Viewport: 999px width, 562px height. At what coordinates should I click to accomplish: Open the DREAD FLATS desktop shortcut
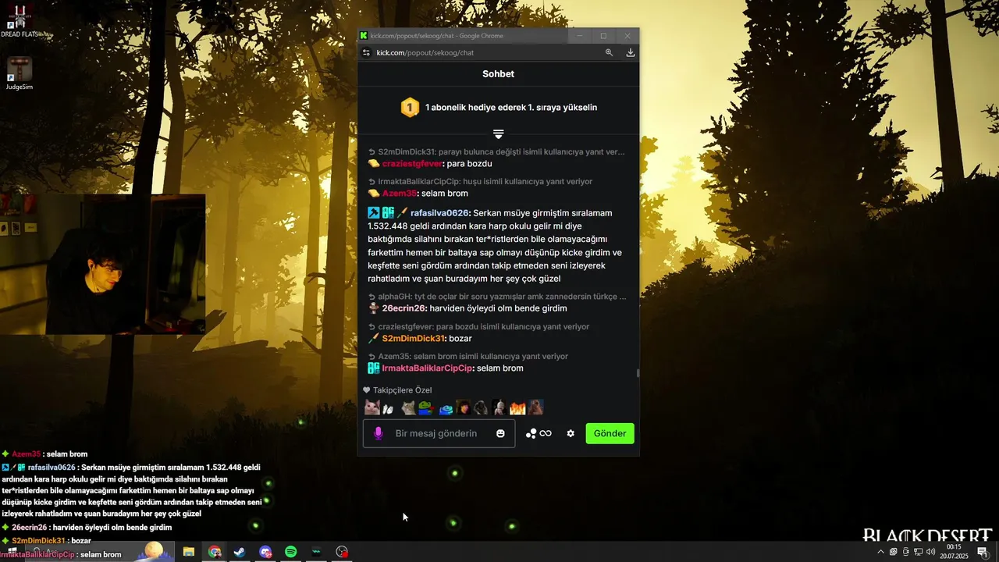(20, 21)
